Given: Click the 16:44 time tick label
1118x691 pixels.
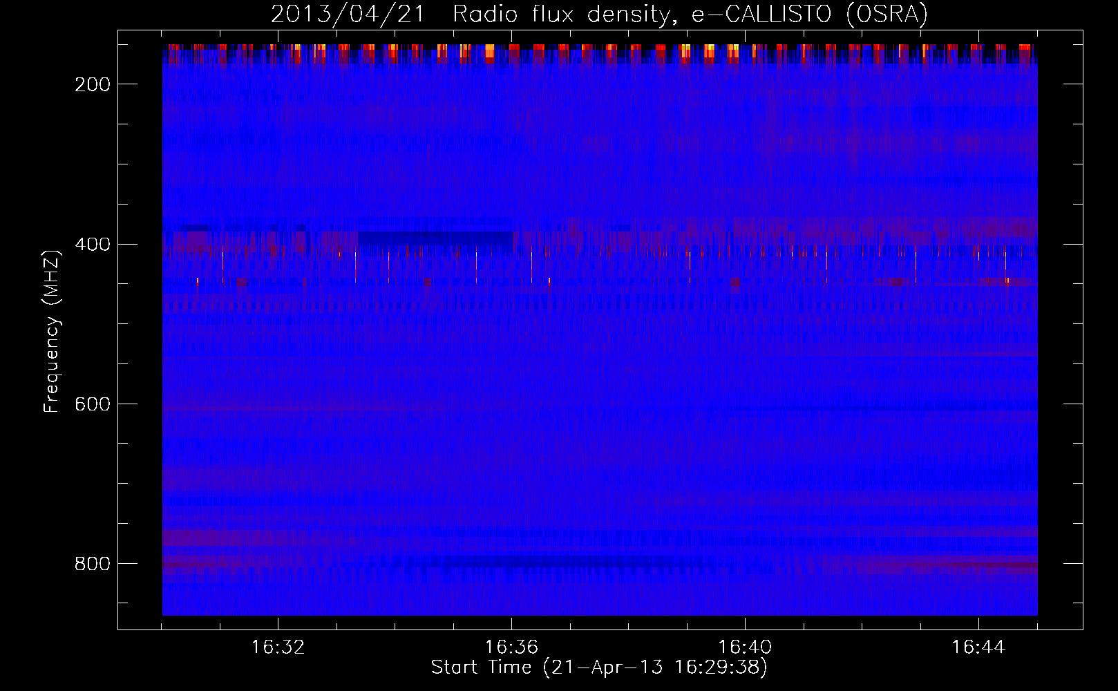Looking at the screenshot, I should (978, 647).
